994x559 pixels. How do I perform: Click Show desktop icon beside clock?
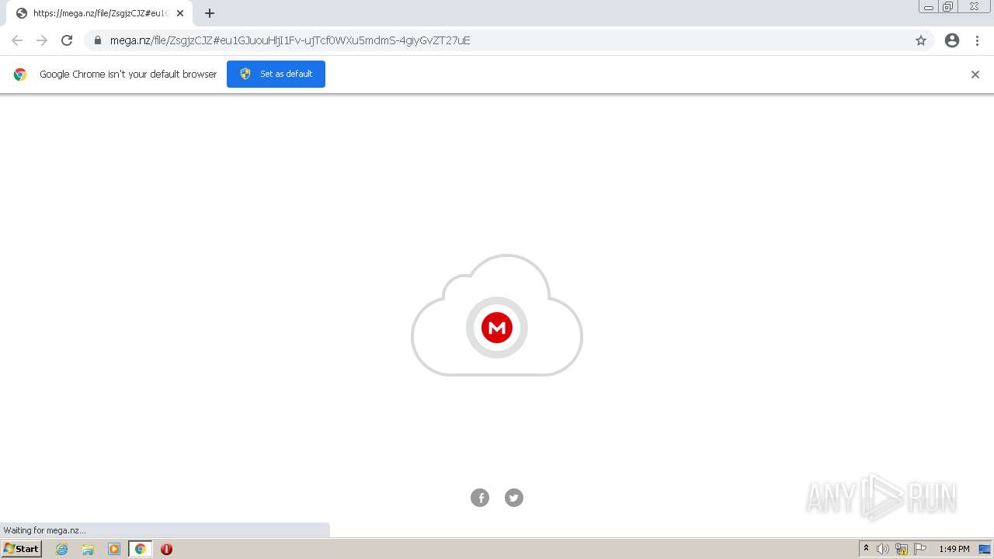coord(985,549)
